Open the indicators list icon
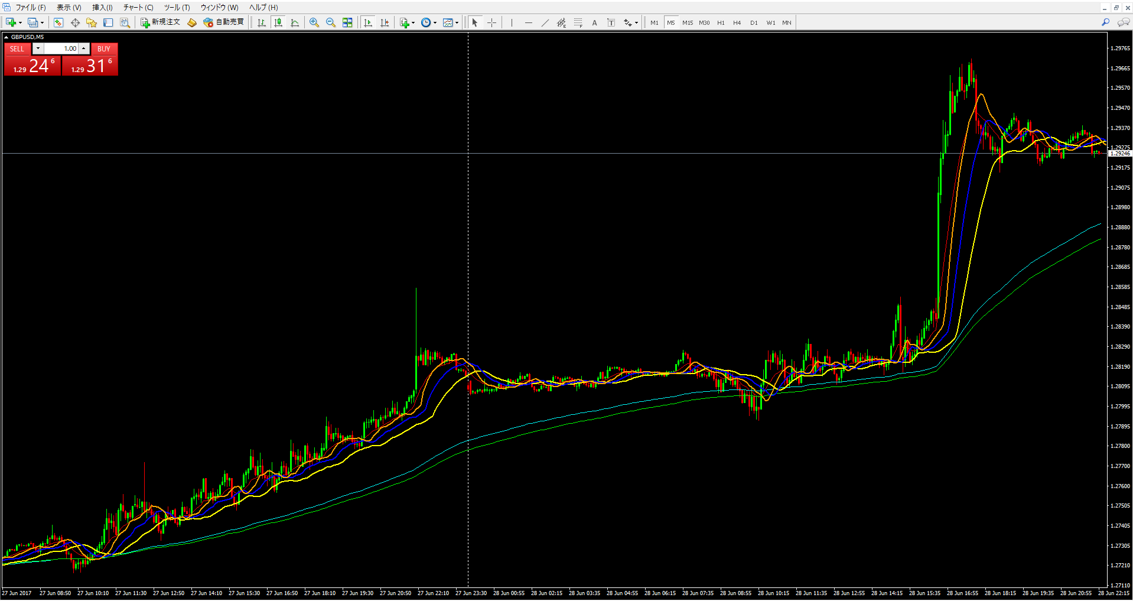The height and width of the screenshot is (601, 1133). pyautogui.click(x=405, y=22)
